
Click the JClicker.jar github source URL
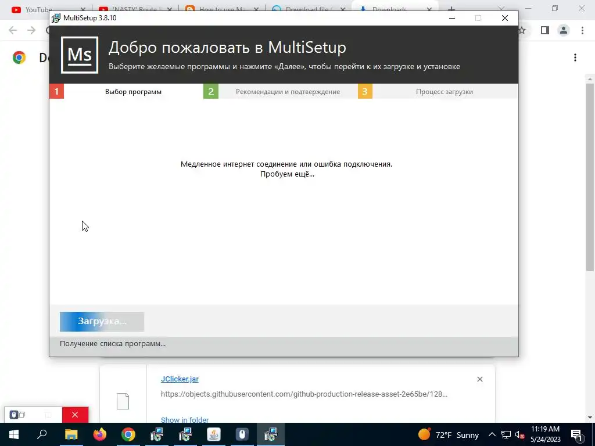[x=304, y=394]
